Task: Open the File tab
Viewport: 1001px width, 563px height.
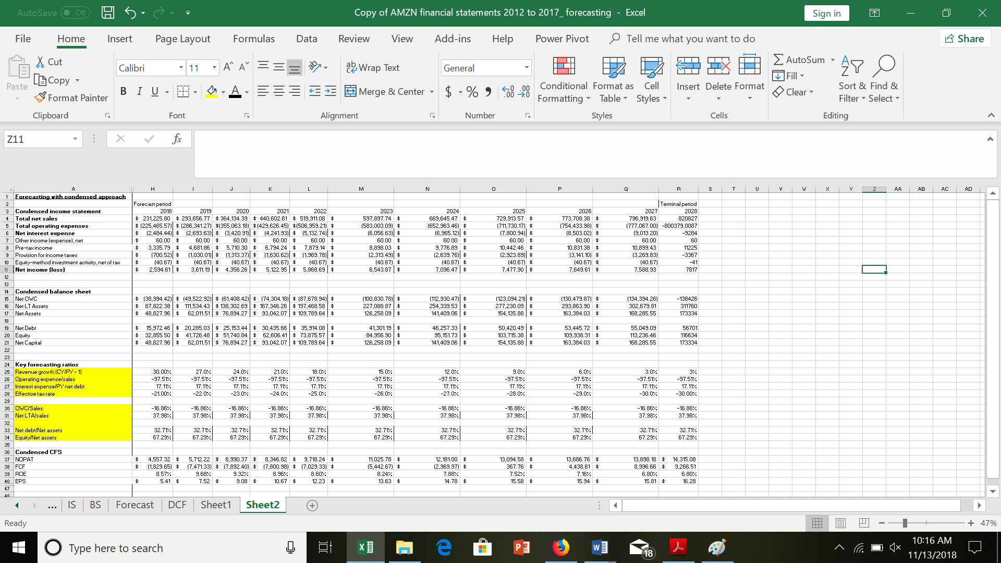Action: [23, 39]
